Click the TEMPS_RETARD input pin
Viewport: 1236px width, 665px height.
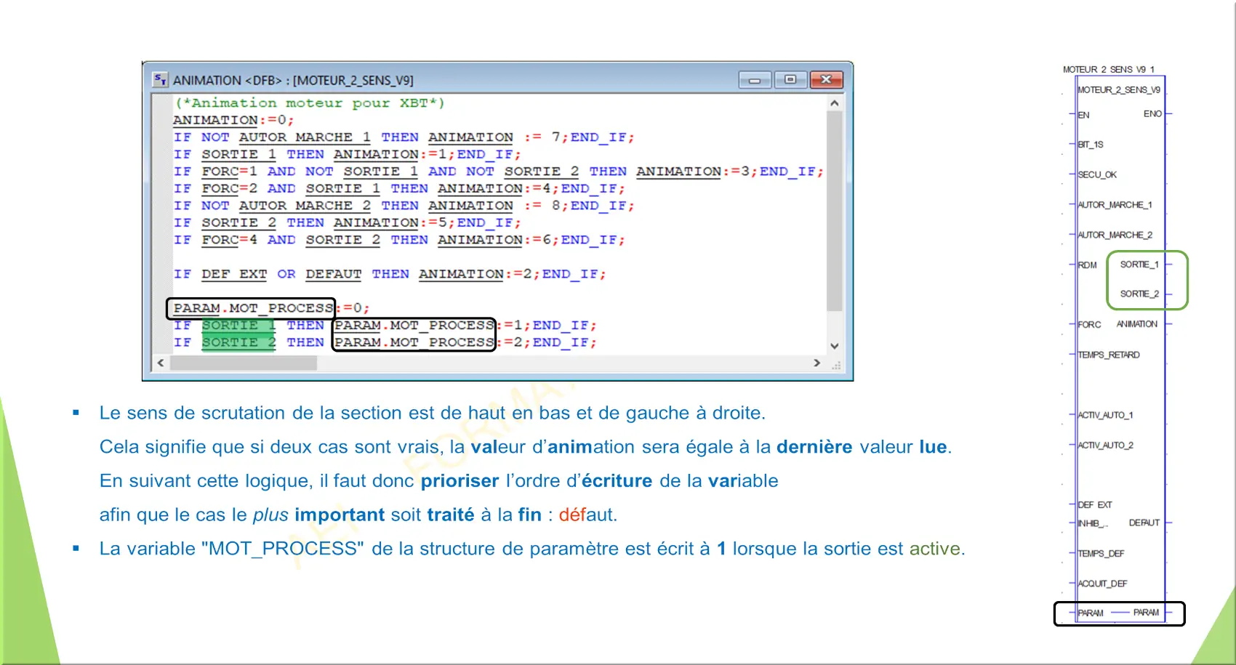click(1108, 355)
